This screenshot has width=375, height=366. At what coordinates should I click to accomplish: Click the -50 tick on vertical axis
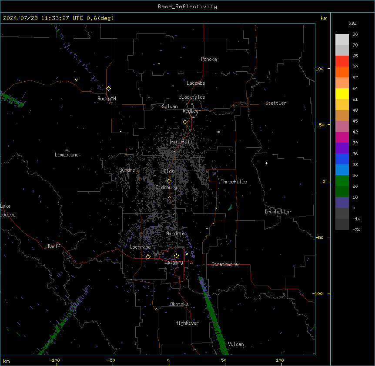320,237
